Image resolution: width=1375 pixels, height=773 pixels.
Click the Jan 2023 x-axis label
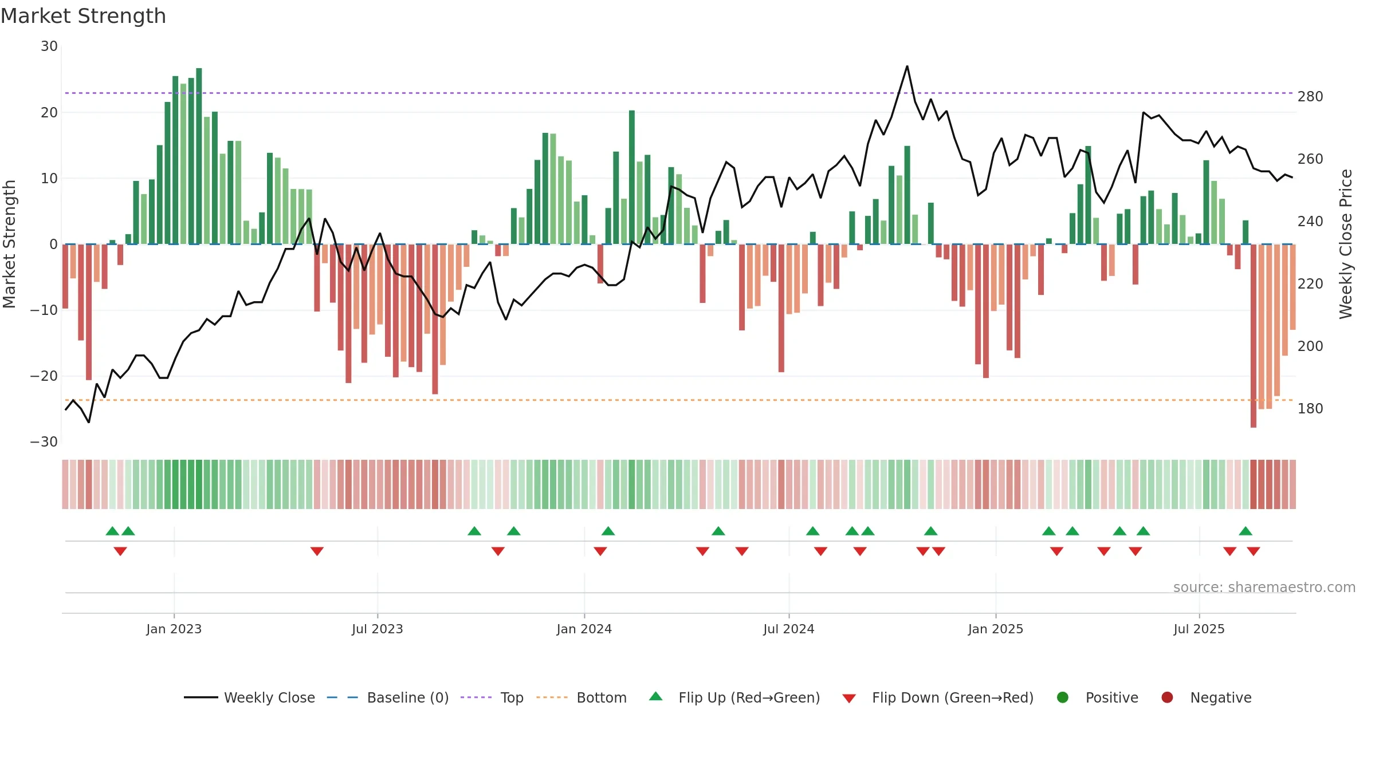coord(174,629)
